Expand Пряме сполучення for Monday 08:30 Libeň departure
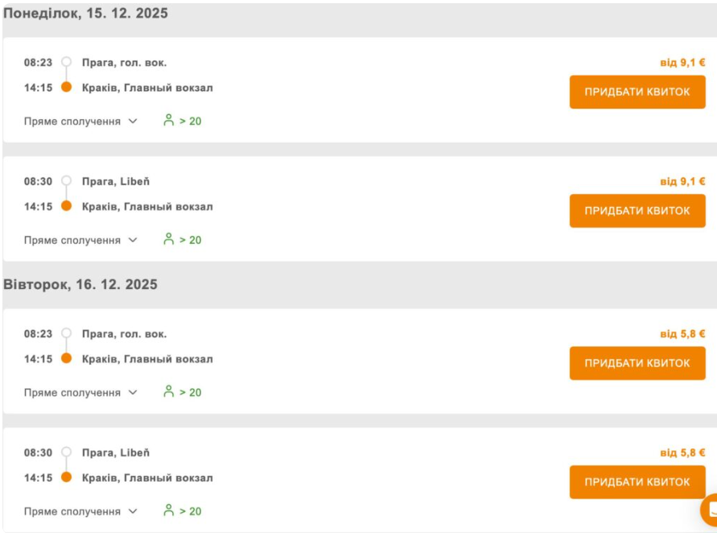Viewport: 717px width, 533px height. pos(80,240)
